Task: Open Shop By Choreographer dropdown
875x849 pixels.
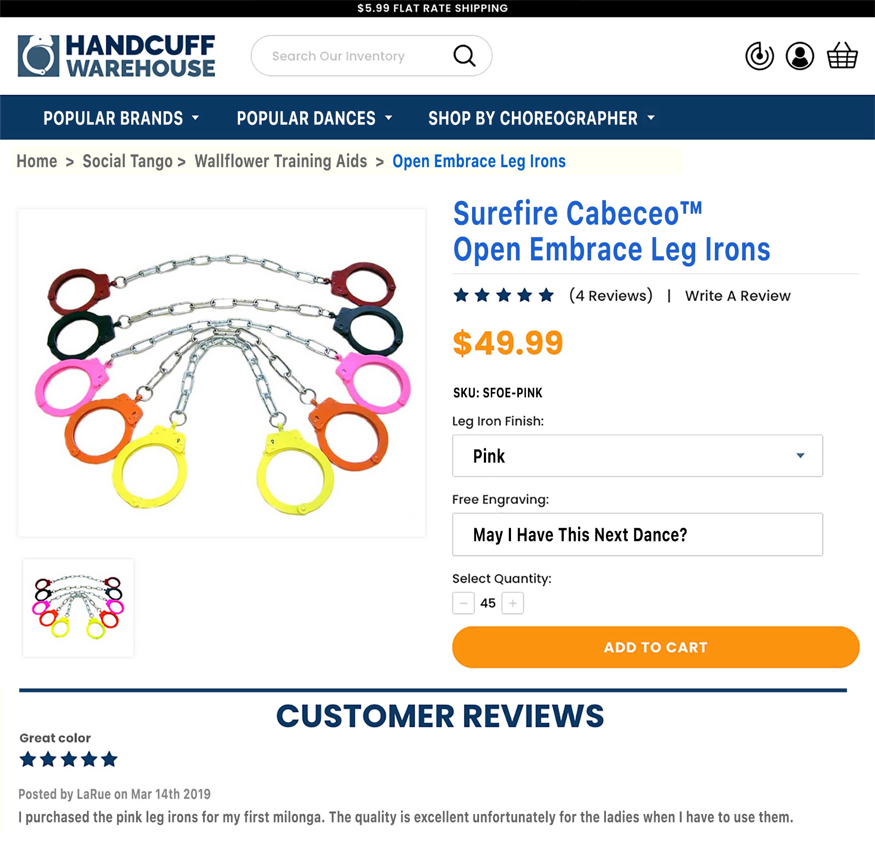Action: [x=542, y=118]
